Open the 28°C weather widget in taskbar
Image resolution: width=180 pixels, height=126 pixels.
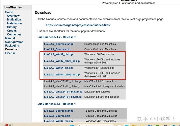click(9, 125)
